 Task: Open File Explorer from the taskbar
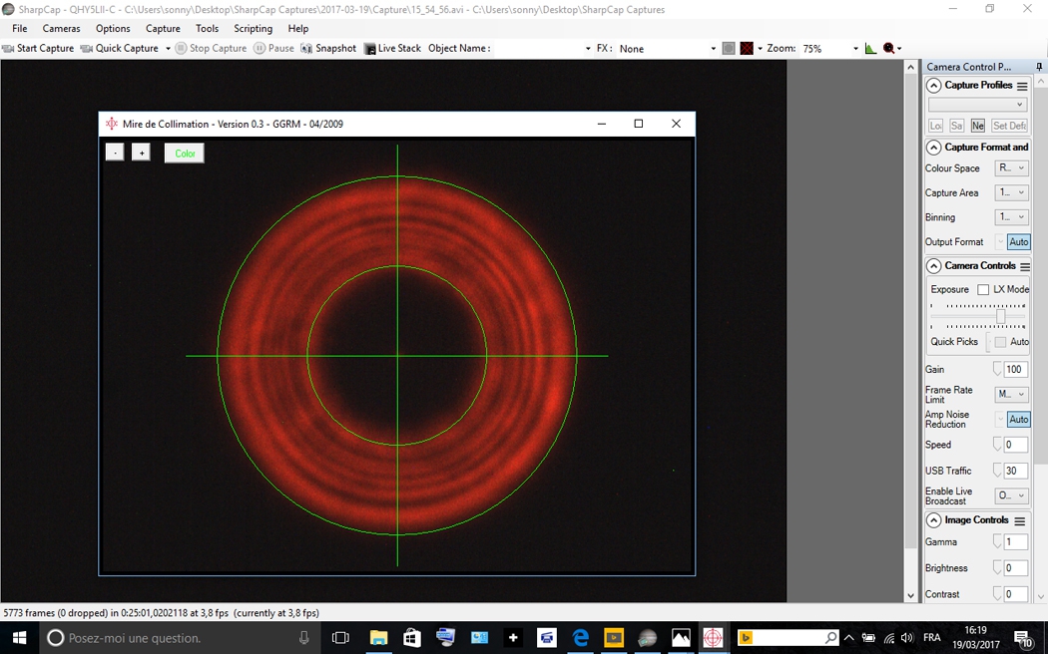pos(378,638)
